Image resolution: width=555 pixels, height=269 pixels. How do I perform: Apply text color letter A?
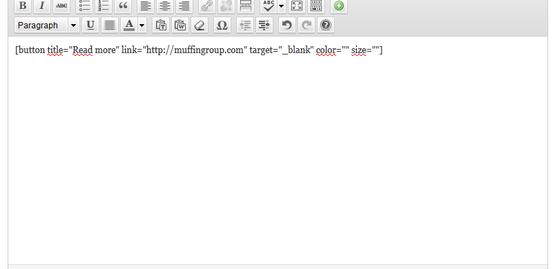pos(129,25)
